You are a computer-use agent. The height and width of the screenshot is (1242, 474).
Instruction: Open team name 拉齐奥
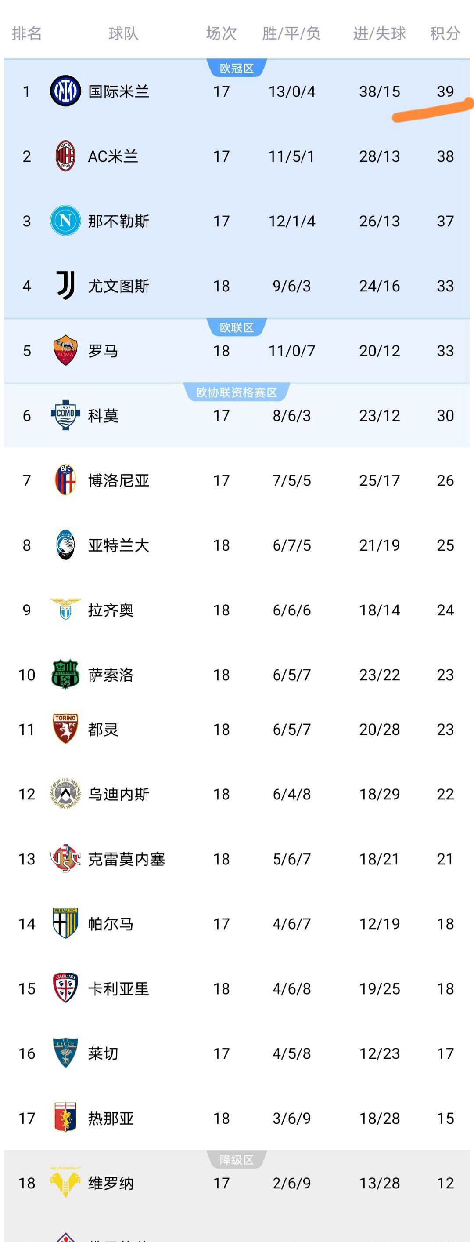(111, 610)
